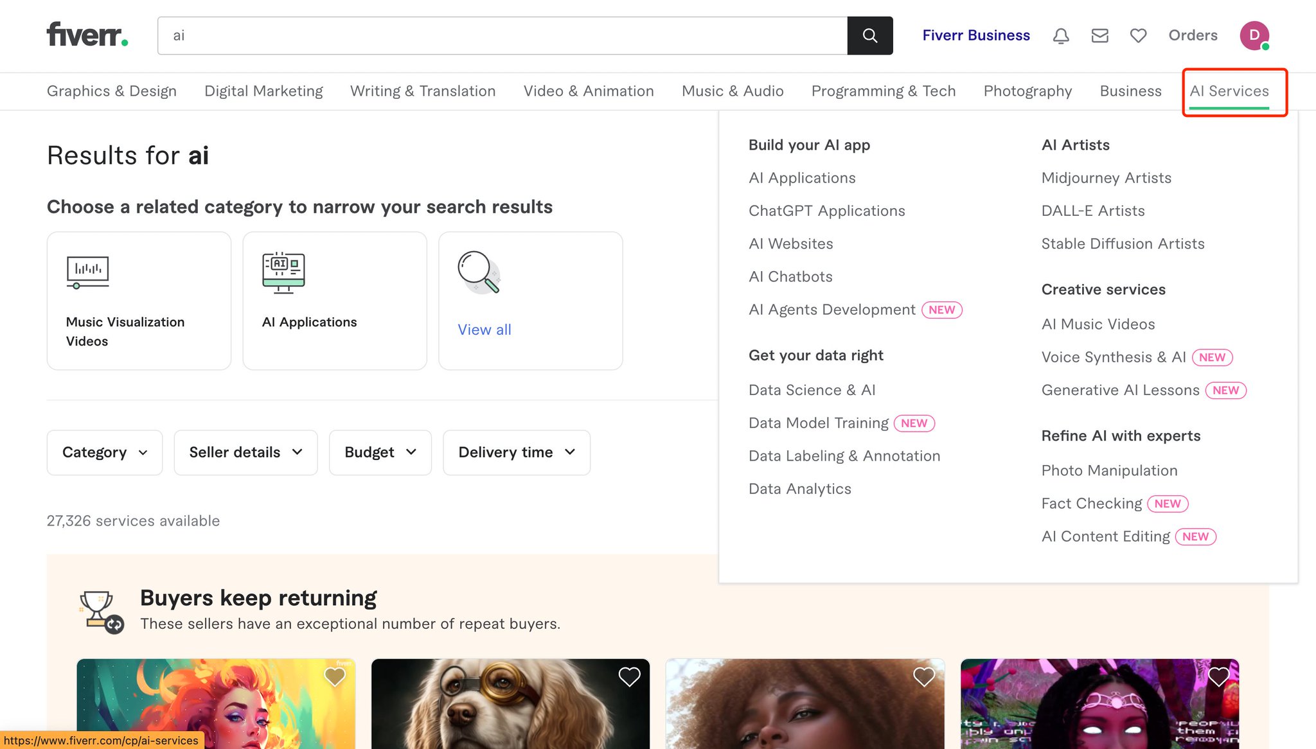1316x749 pixels.
Task: Select Data Science & AI
Action: [812, 390]
